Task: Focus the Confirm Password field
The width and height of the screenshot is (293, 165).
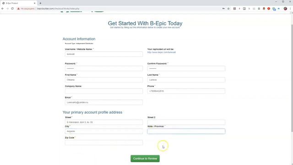Action: point(186,68)
